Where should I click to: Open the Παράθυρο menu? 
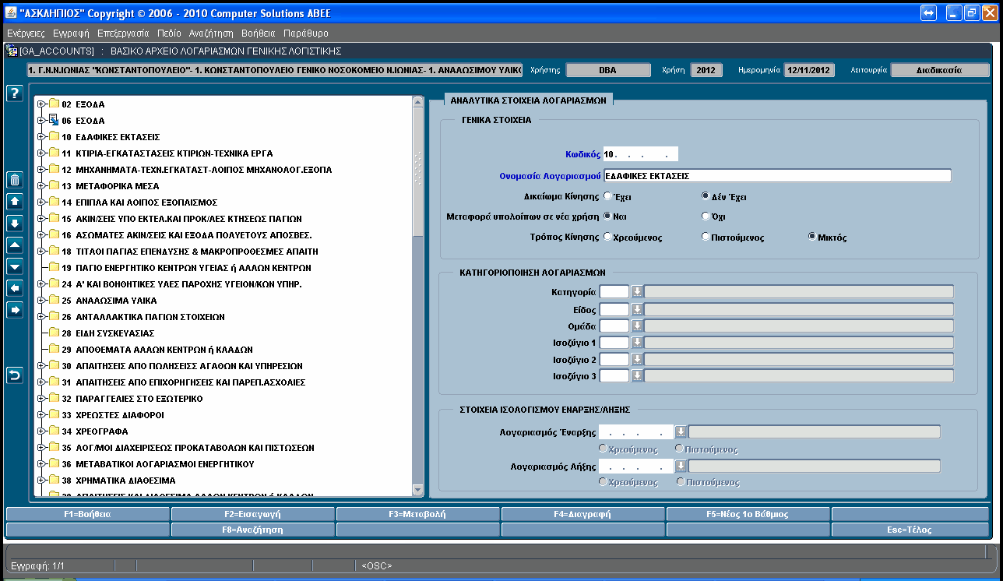(x=306, y=33)
